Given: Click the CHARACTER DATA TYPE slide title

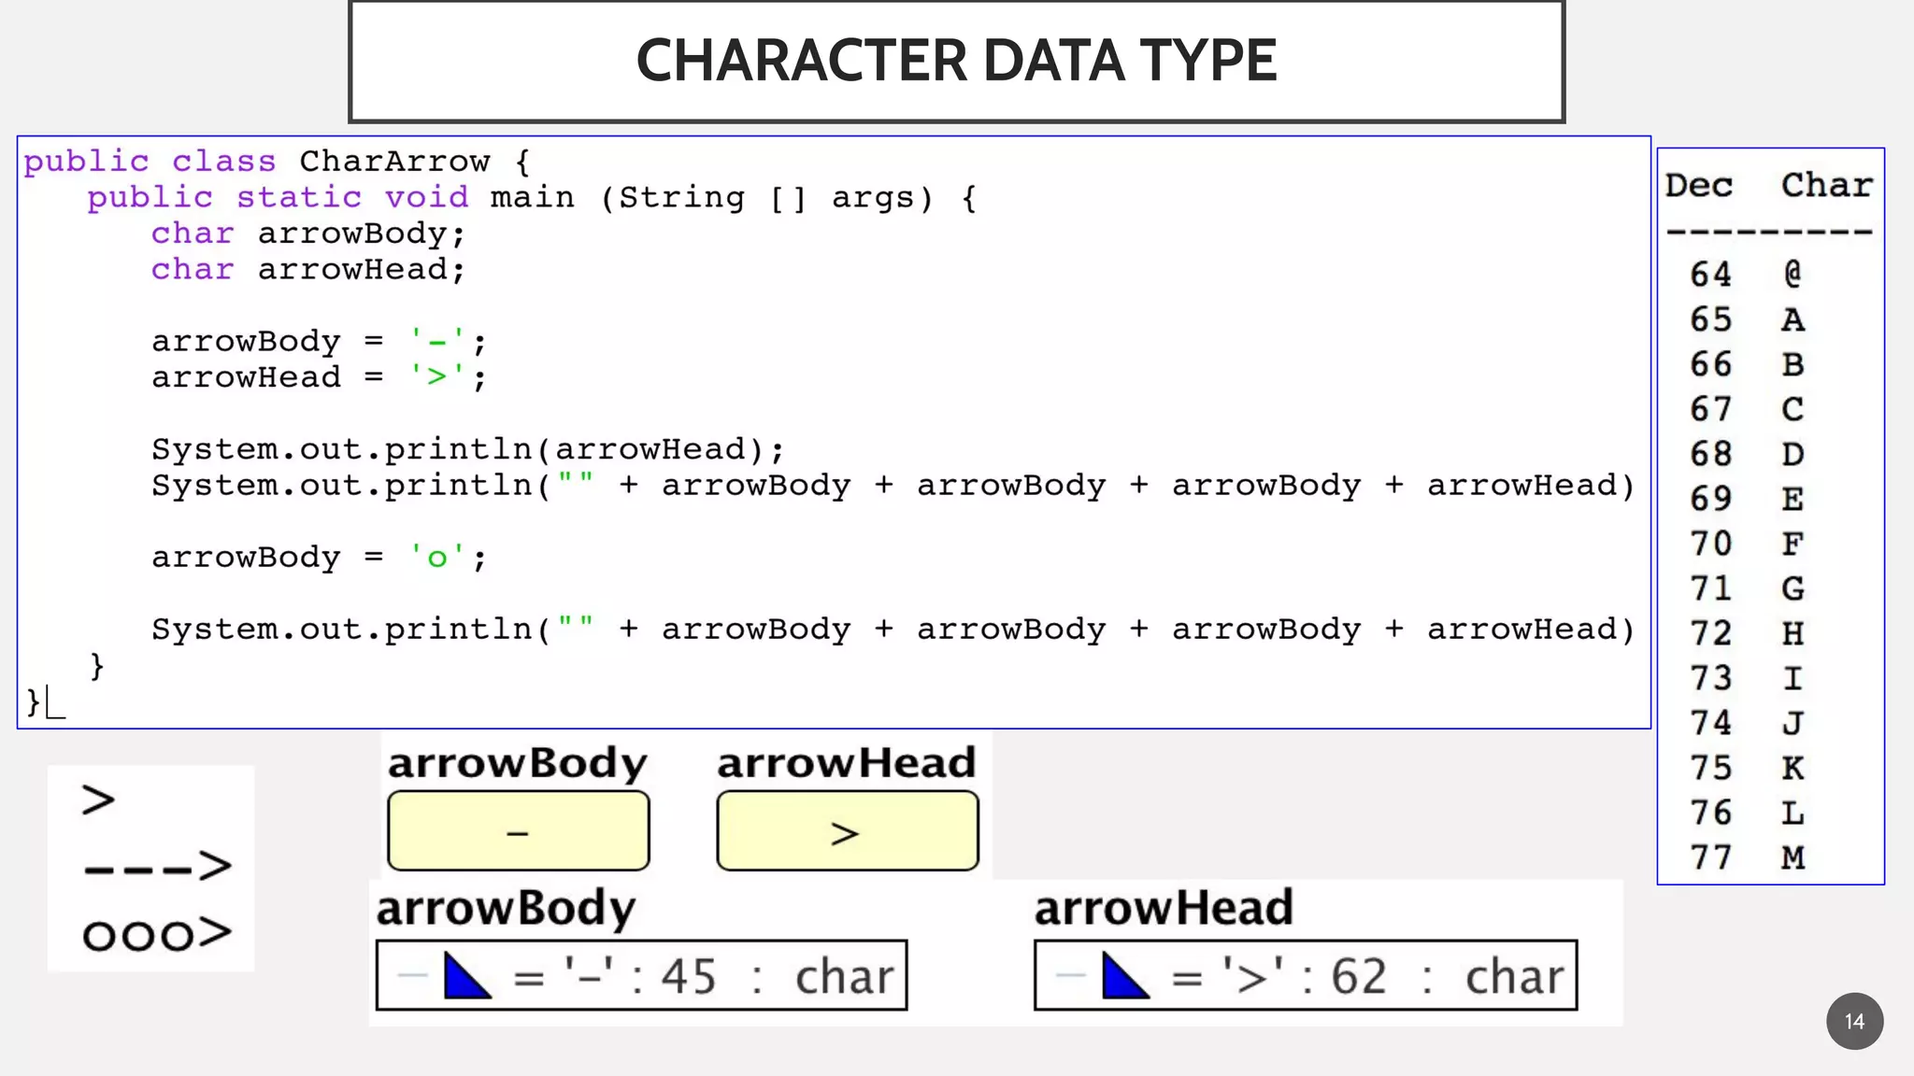Looking at the screenshot, I should tap(956, 61).
